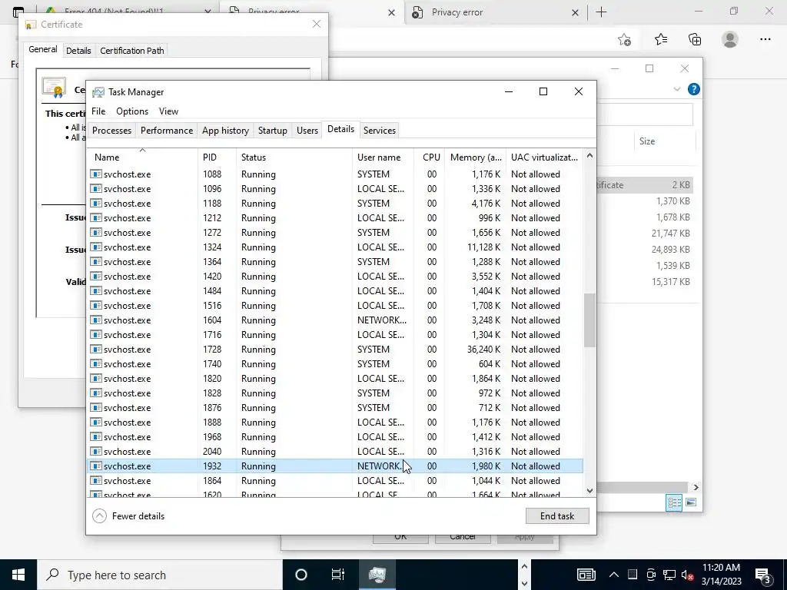Click the Edge profile avatar icon
This screenshot has width=787, height=590.
click(x=730, y=39)
